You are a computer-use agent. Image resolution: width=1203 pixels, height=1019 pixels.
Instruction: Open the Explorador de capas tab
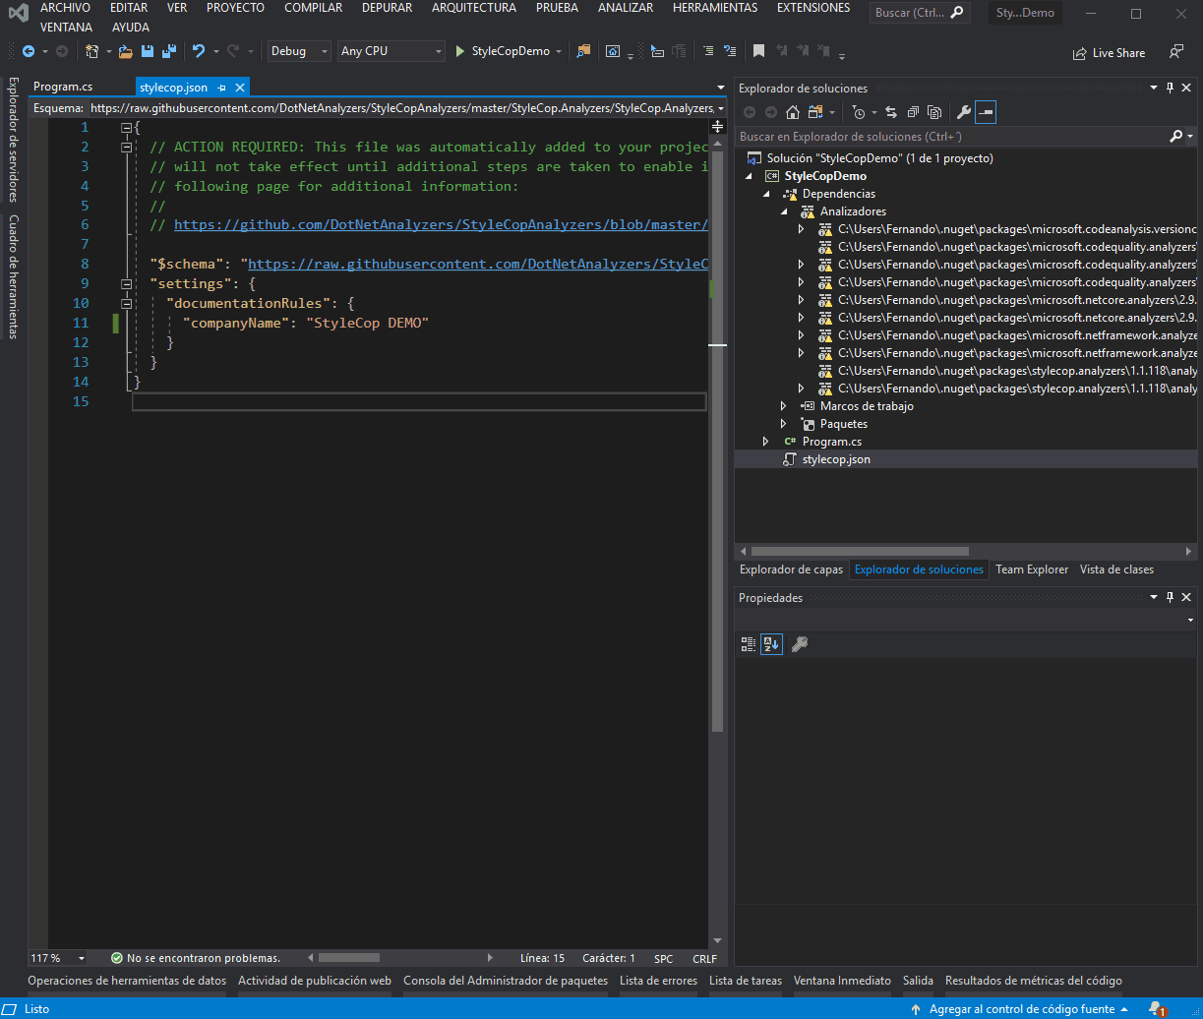coord(792,569)
